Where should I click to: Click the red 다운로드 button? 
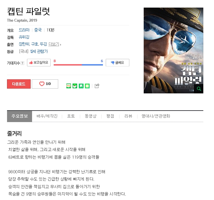point(19,84)
